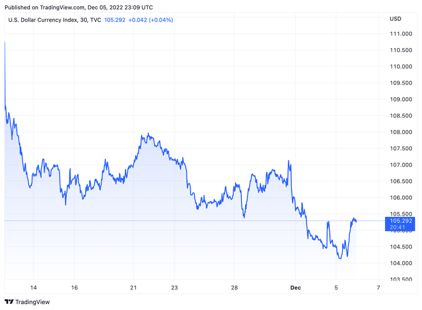Click the date label 14 on time axis
Screen dimensions: 422x310
tap(33, 288)
